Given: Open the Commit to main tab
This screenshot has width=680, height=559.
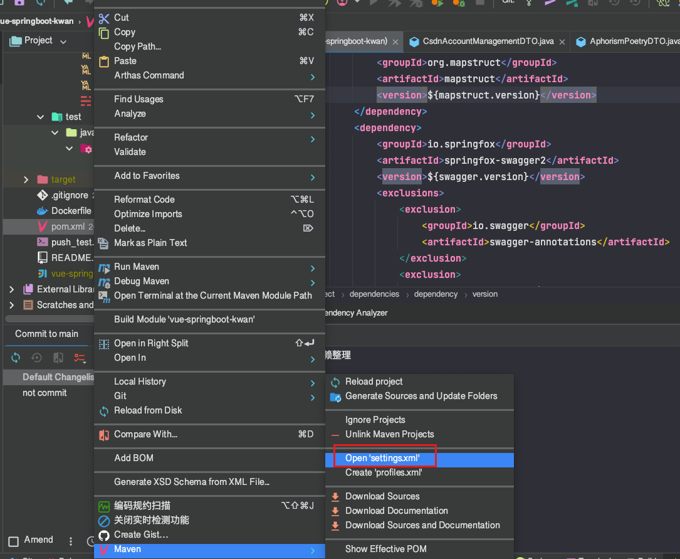Looking at the screenshot, I should [x=47, y=334].
